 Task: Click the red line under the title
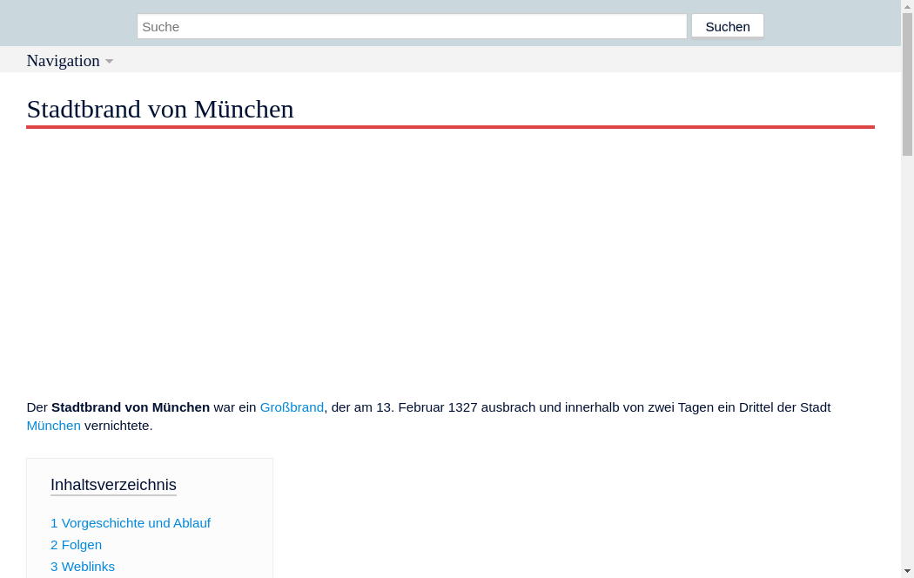(450, 127)
